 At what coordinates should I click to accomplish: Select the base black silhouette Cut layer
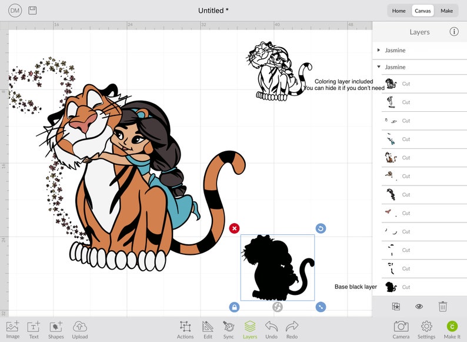click(x=424, y=287)
